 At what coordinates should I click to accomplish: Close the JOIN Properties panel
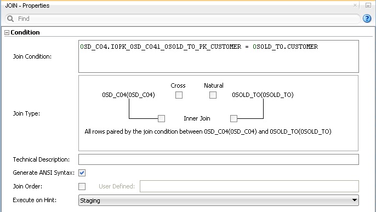point(355,5)
